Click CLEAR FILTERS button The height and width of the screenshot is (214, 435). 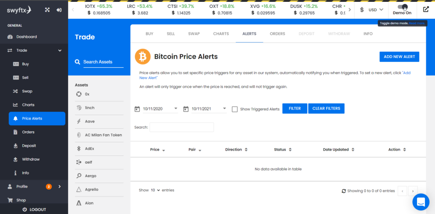[326, 108]
